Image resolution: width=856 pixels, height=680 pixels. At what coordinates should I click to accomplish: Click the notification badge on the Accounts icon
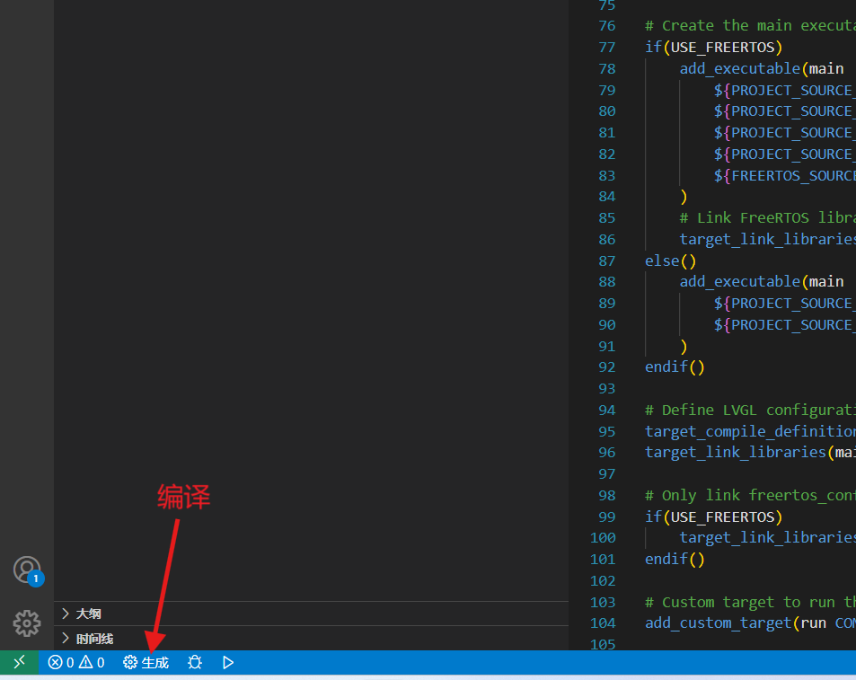pos(37,578)
